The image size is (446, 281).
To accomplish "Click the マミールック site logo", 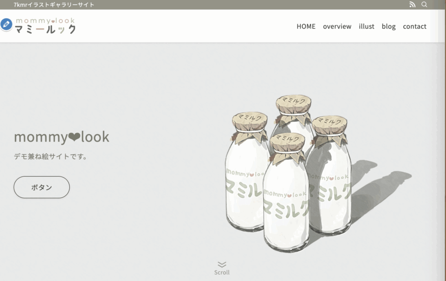I will [x=45, y=26].
